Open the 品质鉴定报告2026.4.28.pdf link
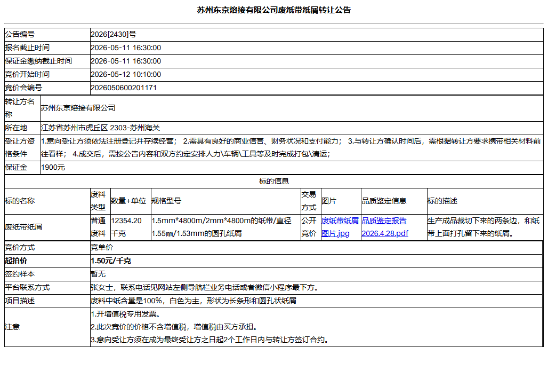 pyautogui.click(x=385, y=227)
